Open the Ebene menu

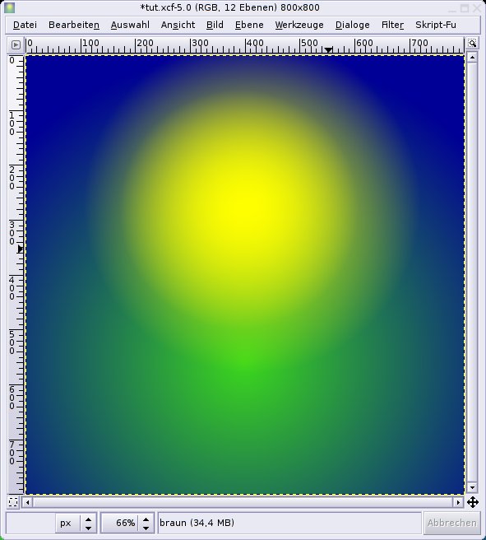[x=249, y=25]
